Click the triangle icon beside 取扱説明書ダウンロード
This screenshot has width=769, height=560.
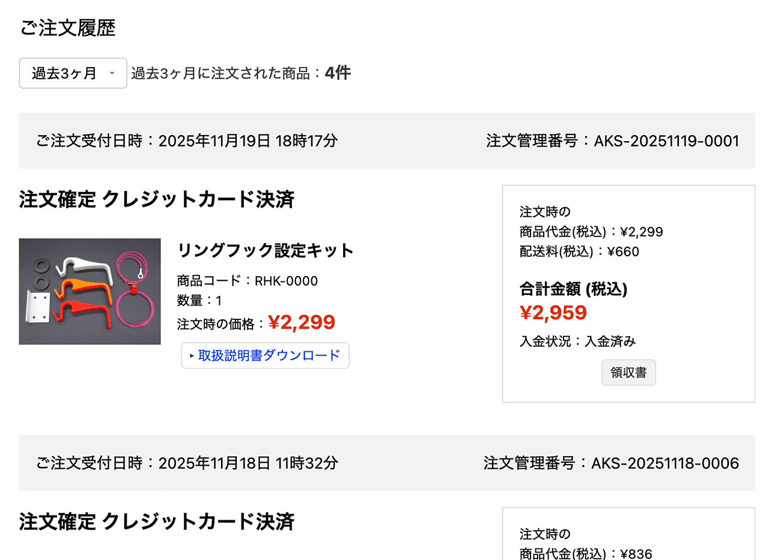click(x=192, y=356)
